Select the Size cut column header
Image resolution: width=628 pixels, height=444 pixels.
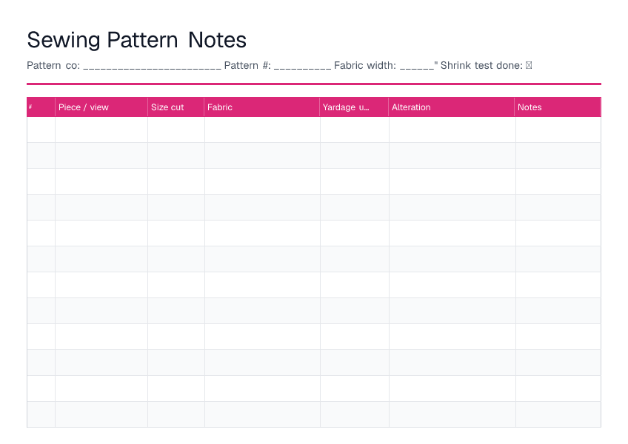click(x=176, y=107)
